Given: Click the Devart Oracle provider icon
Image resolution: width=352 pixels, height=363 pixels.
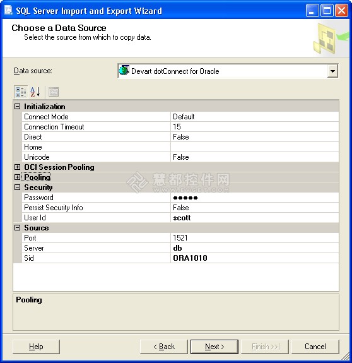Looking at the screenshot, I should [x=124, y=70].
